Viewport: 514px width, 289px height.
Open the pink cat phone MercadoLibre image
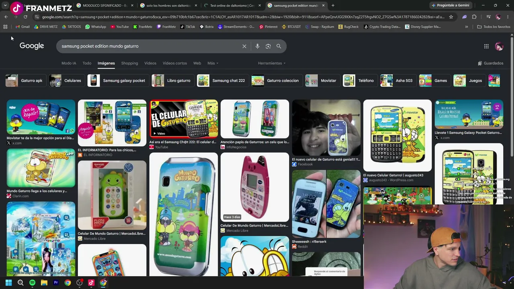tap(255, 187)
